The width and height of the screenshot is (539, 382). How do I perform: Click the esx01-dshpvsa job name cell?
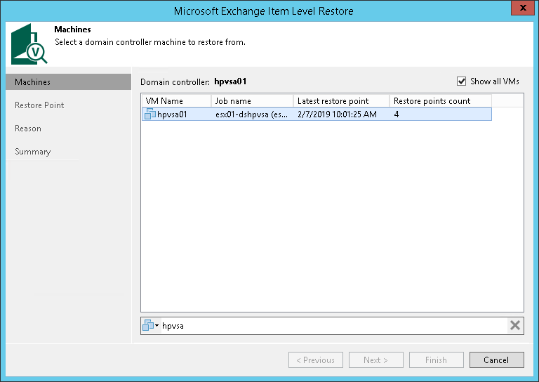click(252, 114)
